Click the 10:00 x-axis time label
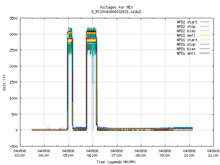This screenshot has height=165, width=220. [x=189, y=155]
